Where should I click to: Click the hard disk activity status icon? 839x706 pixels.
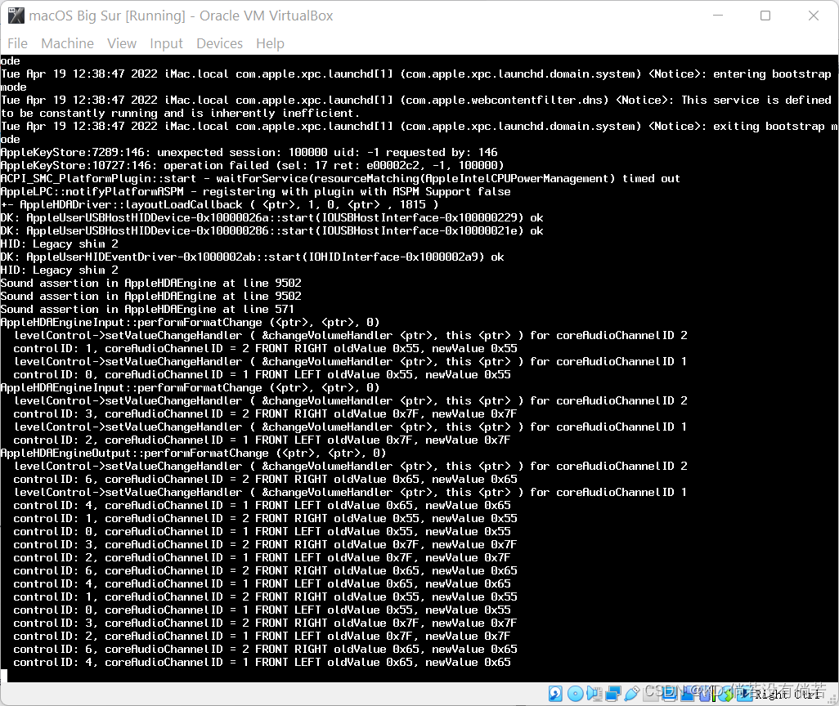tap(555, 694)
